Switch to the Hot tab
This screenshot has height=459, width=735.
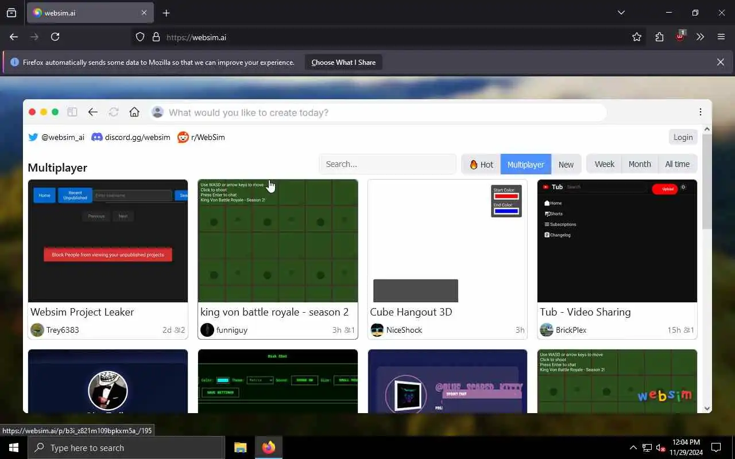click(481, 164)
